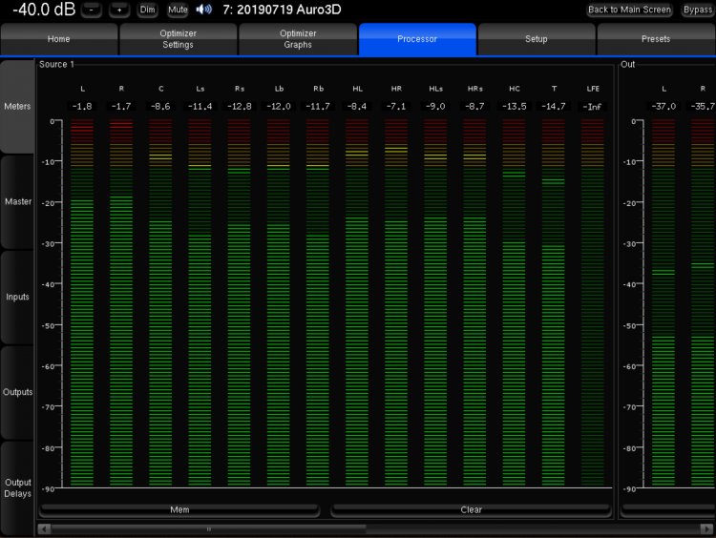This screenshot has height=538, width=716.
Task: Select Master in the side panel
Action: tap(17, 202)
